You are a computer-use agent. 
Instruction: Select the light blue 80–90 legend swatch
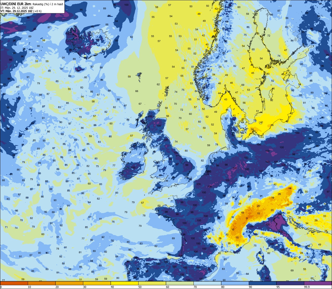235,283
